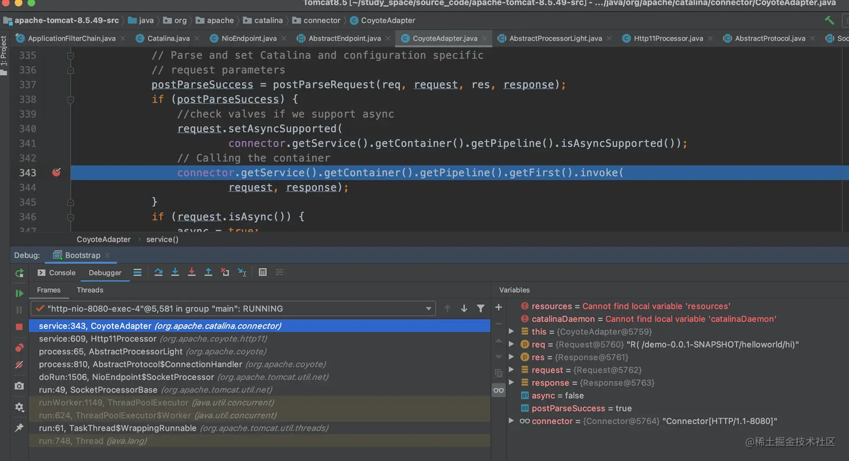Toggle the breakpoint on line 343
849x461 pixels.
click(x=56, y=172)
